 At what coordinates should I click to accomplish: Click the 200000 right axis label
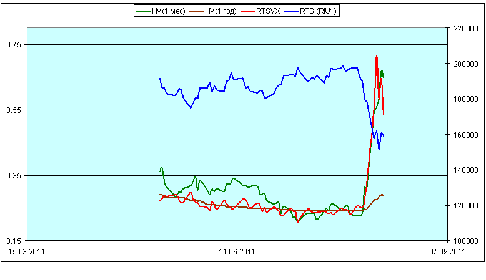click(x=466, y=64)
